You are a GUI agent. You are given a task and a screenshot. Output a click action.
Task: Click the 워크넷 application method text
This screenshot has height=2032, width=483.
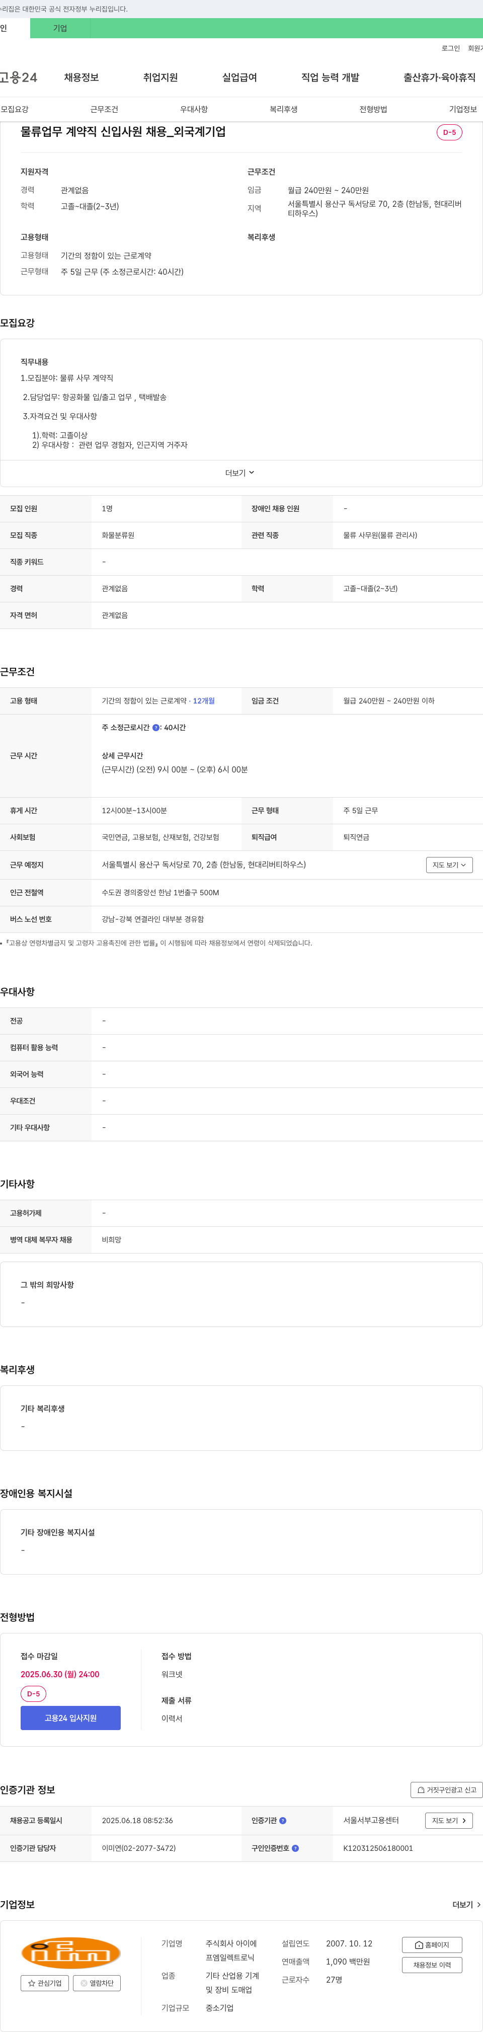pyautogui.click(x=172, y=1675)
